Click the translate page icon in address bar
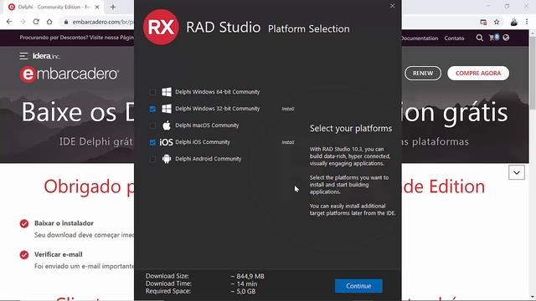 coord(483,22)
